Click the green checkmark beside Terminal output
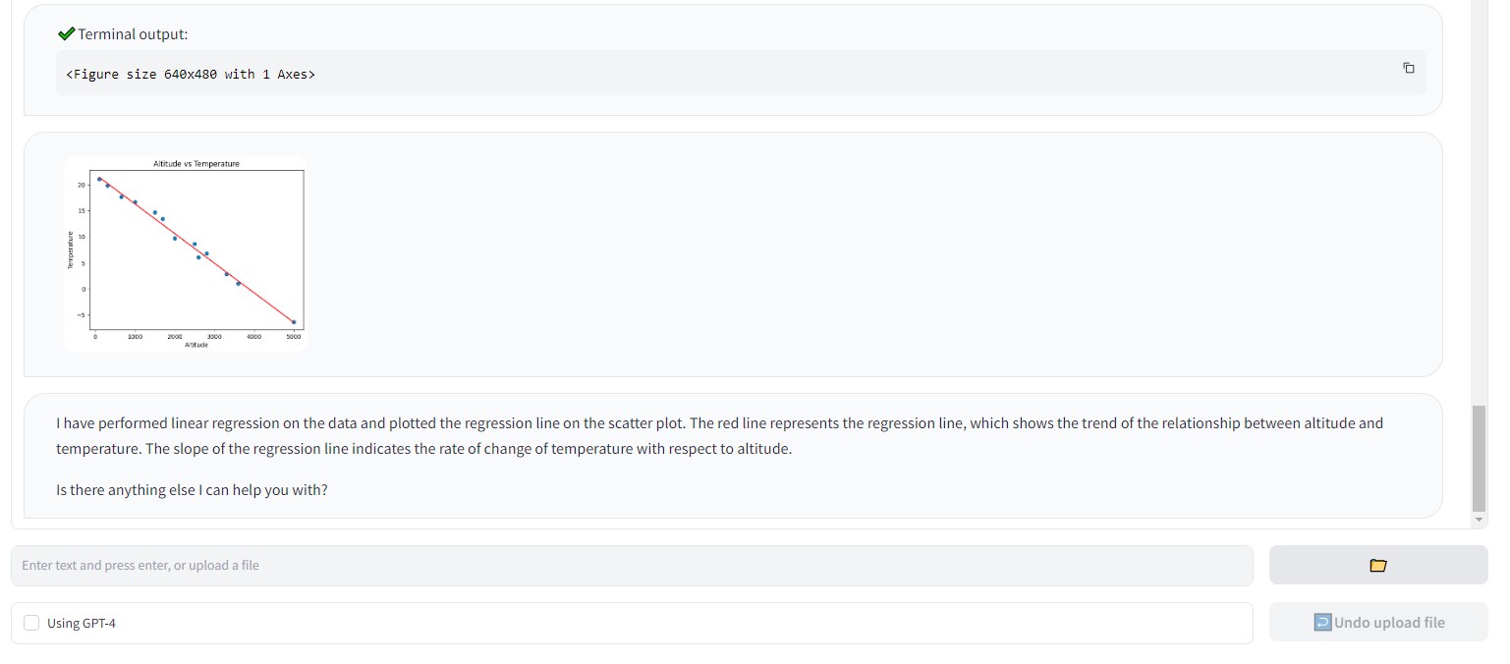Screen dimensions: 1510x664 [66, 34]
